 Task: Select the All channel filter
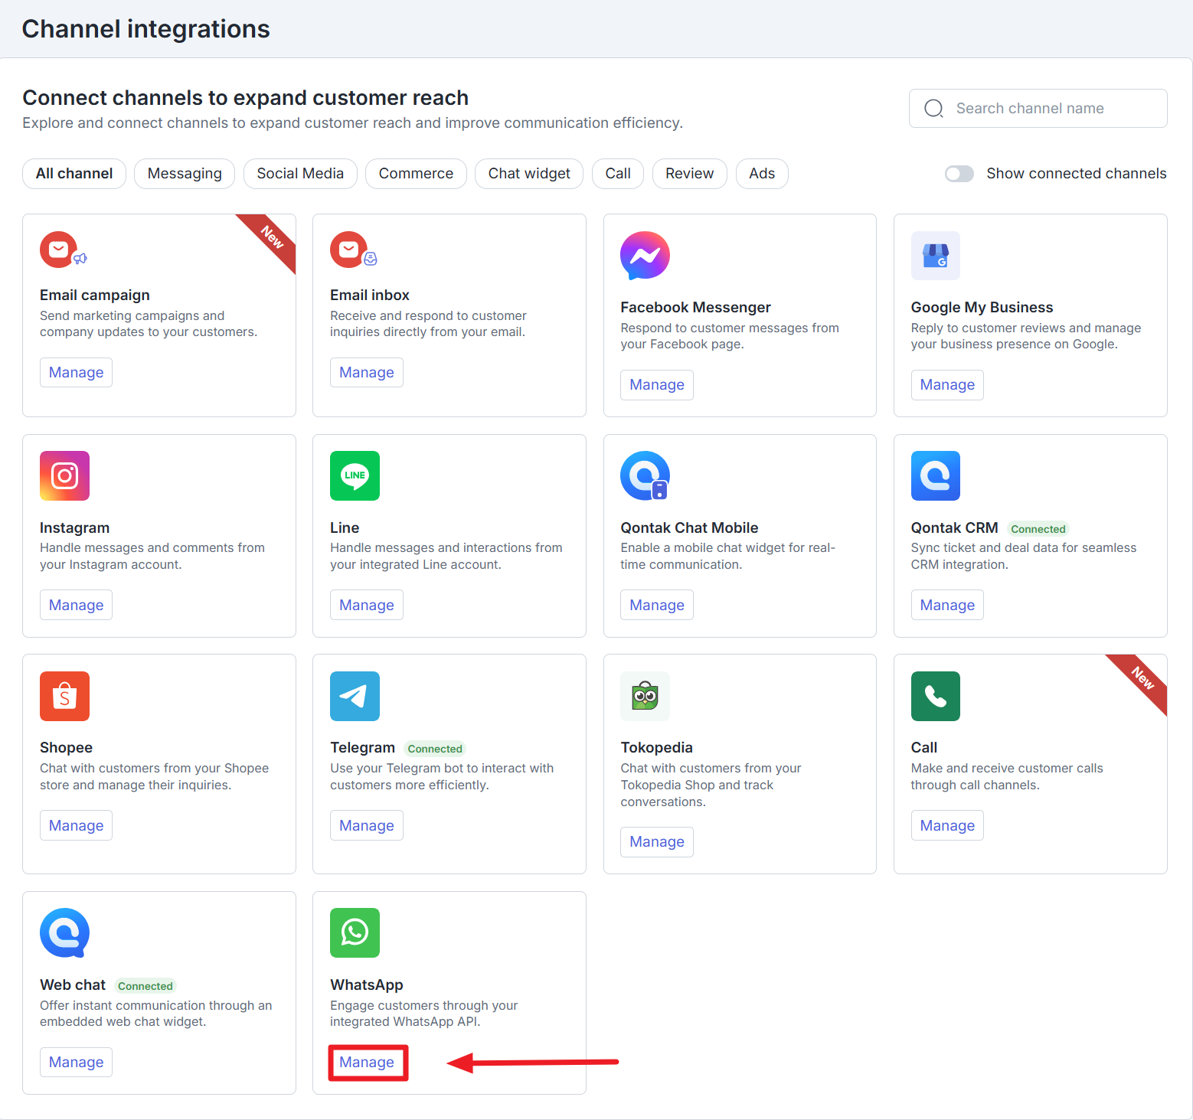(74, 174)
